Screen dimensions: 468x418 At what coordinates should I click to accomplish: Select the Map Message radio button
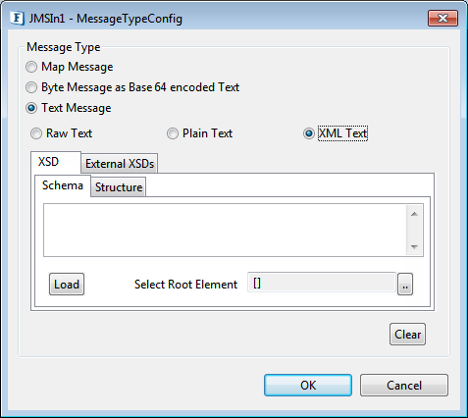pyautogui.click(x=31, y=67)
